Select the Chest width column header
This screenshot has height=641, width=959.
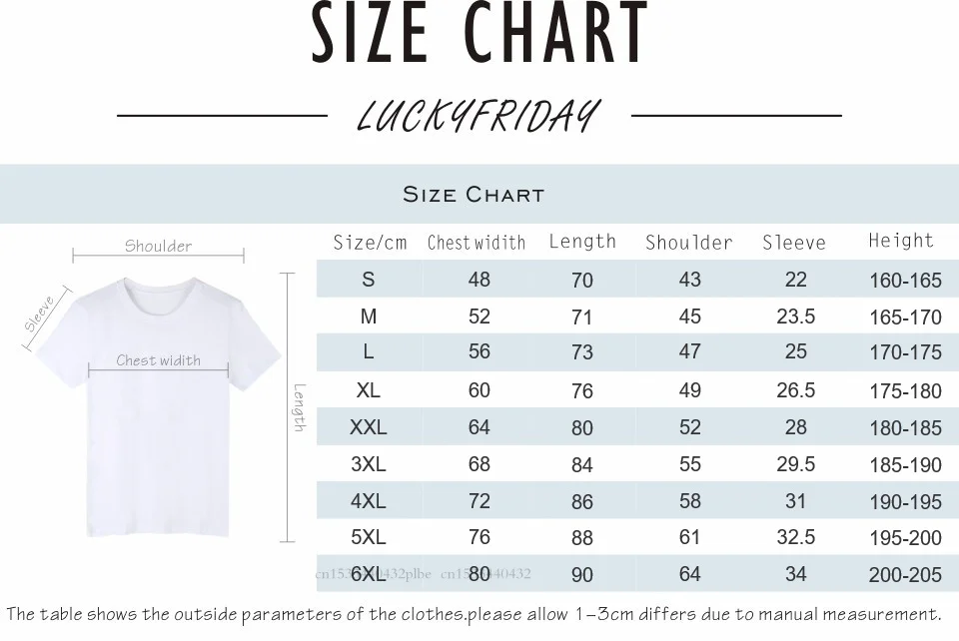point(477,243)
